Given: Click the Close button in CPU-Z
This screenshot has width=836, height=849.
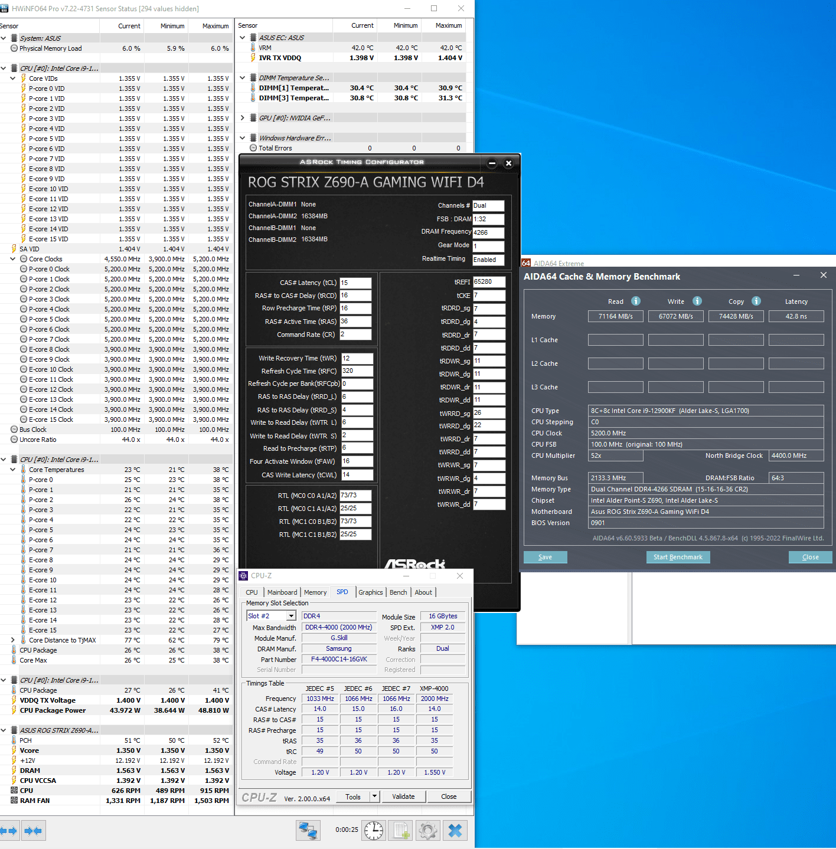Looking at the screenshot, I should click(449, 796).
